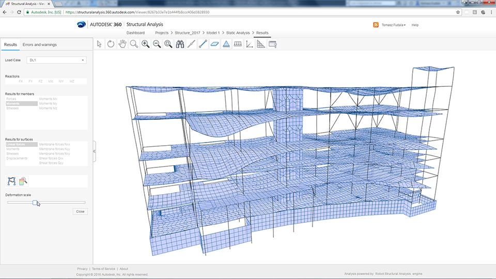Go to Dashboard in navigation
This screenshot has width=496, height=279.
[136, 33]
